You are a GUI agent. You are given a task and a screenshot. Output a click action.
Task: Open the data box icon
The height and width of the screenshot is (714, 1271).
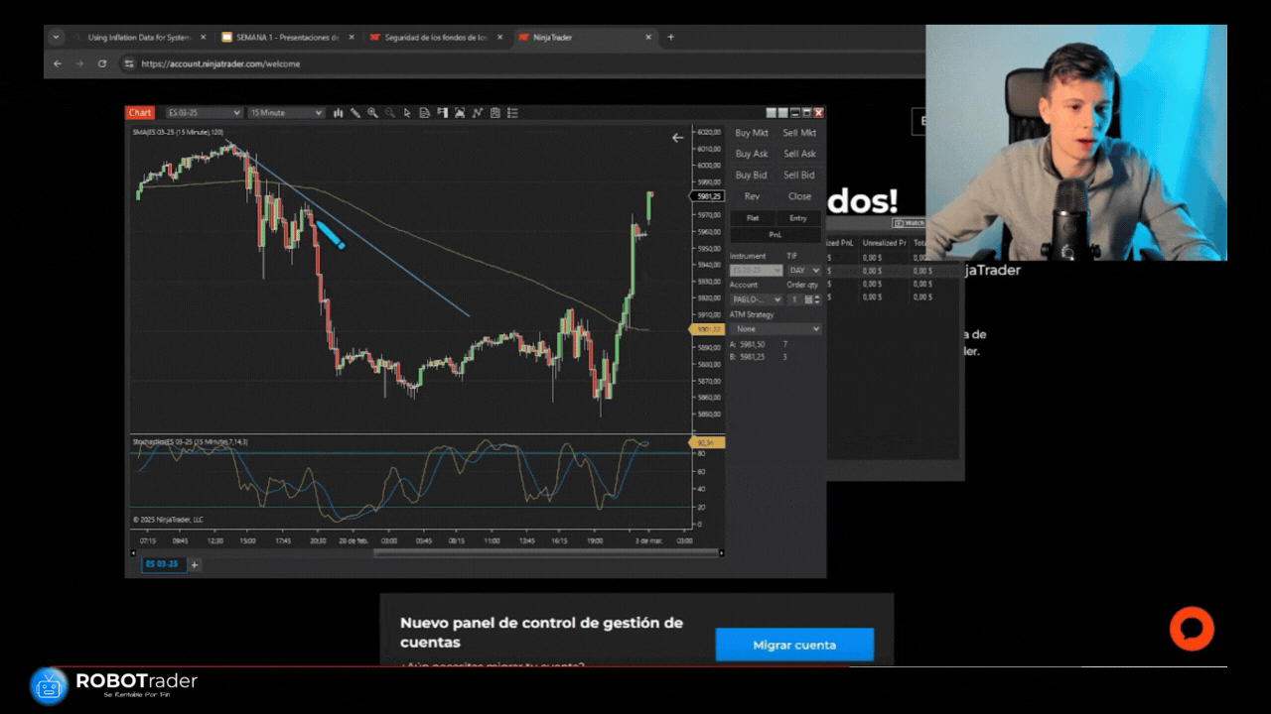pos(425,113)
